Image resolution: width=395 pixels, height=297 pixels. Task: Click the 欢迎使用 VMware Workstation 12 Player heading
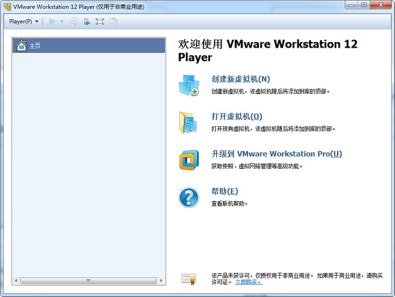268,50
